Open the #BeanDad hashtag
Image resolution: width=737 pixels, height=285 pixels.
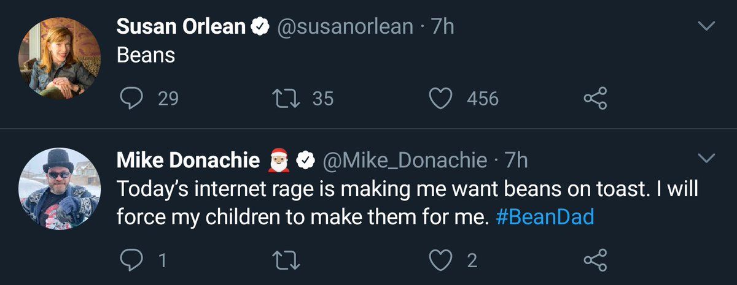point(544,218)
